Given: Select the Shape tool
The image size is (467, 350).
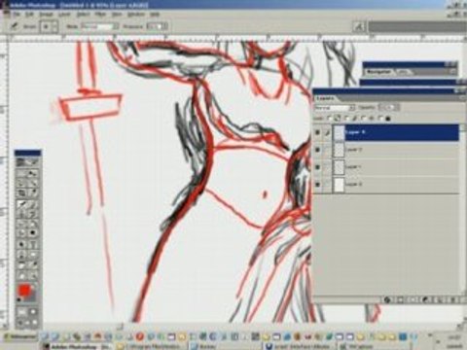Looking at the screenshot, I should [32, 255].
